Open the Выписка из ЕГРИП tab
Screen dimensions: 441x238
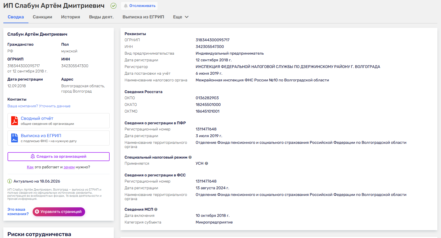click(x=143, y=17)
